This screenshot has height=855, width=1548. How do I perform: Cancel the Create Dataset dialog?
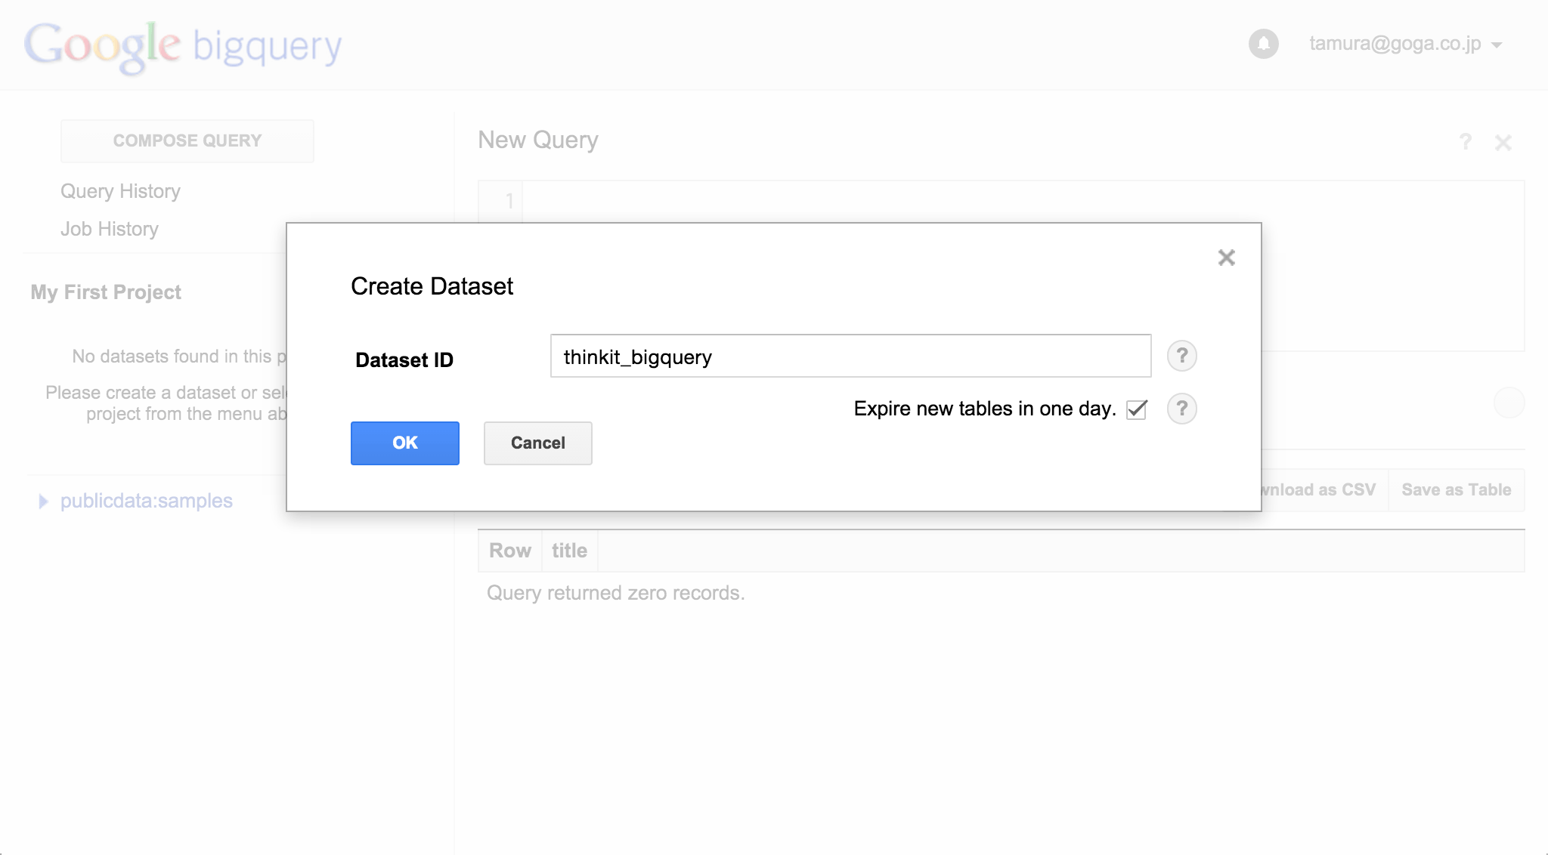point(537,443)
